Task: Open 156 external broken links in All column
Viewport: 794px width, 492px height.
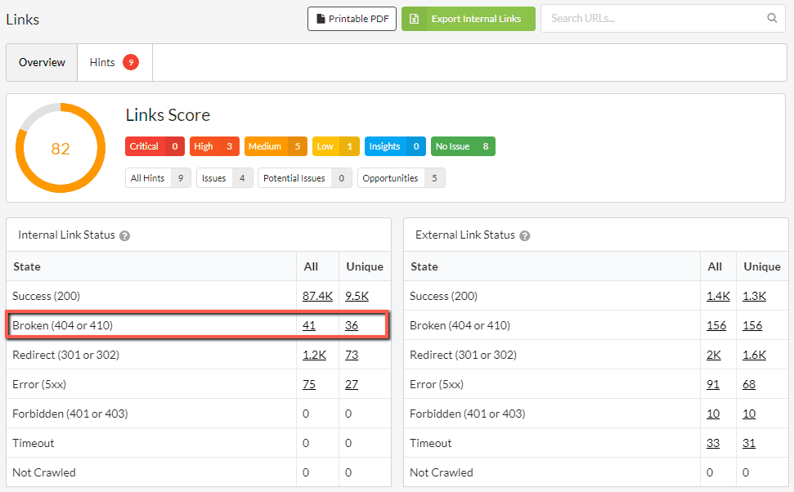Action: point(716,325)
